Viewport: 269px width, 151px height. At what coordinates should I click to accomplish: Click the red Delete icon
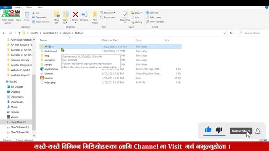(x=75, y=15)
